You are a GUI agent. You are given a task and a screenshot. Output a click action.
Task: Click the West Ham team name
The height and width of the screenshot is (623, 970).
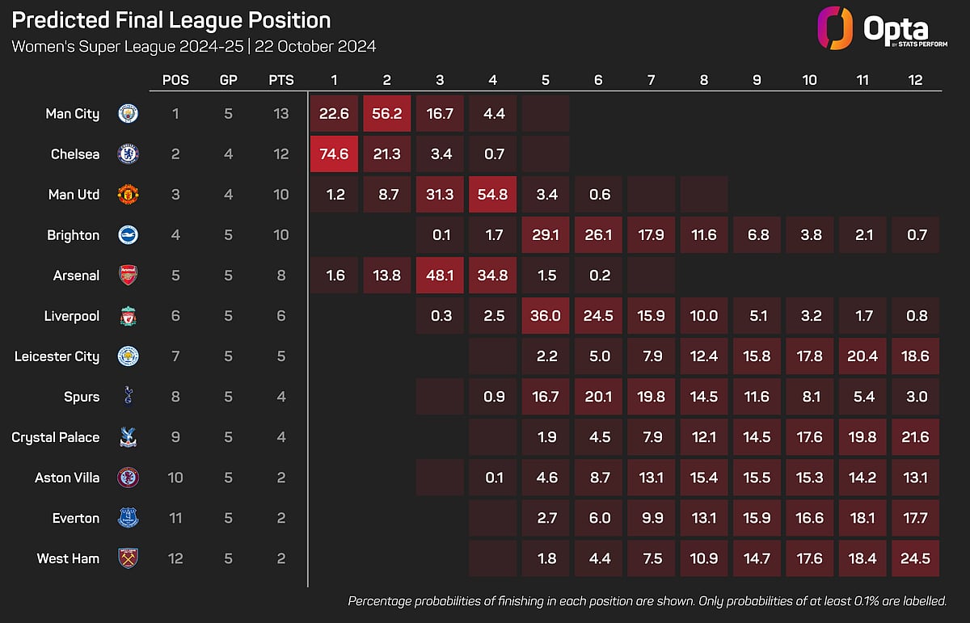point(68,558)
